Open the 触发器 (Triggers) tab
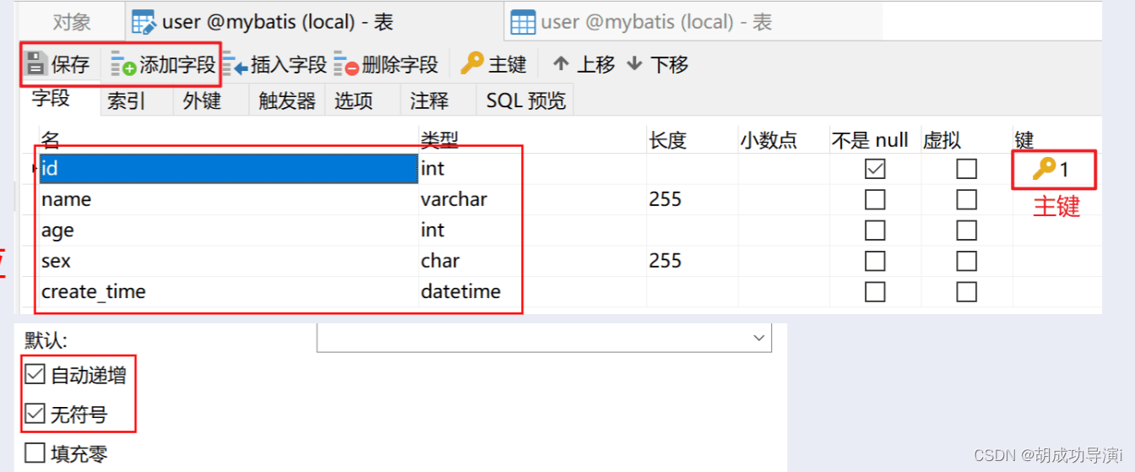 point(287,101)
